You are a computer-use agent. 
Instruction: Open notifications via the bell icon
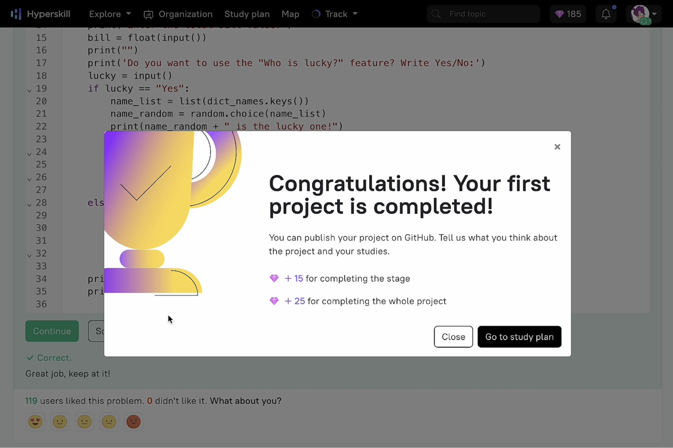(606, 14)
